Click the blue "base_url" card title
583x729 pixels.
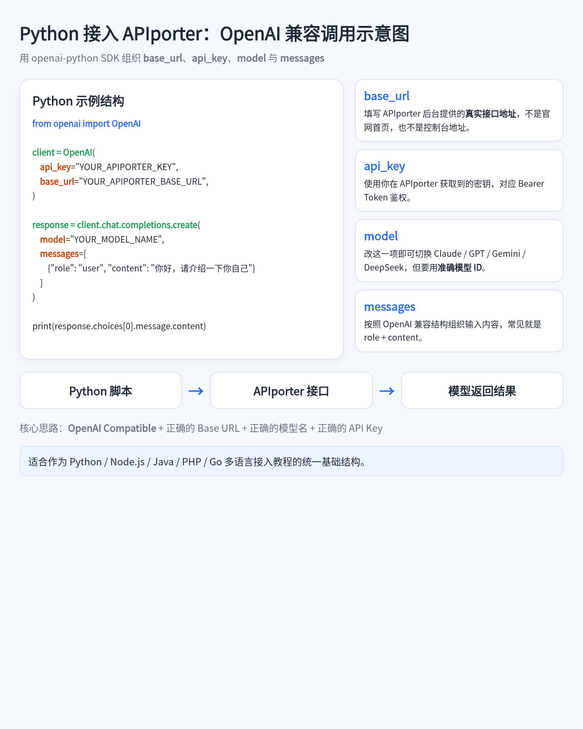387,96
